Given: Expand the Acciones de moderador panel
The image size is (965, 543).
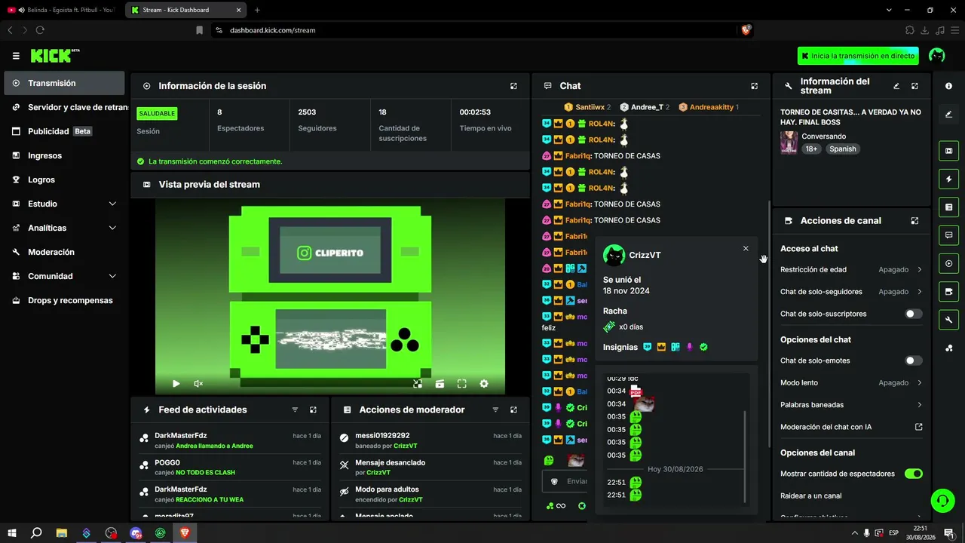Looking at the screenshot, I should [x=513, y=410].
